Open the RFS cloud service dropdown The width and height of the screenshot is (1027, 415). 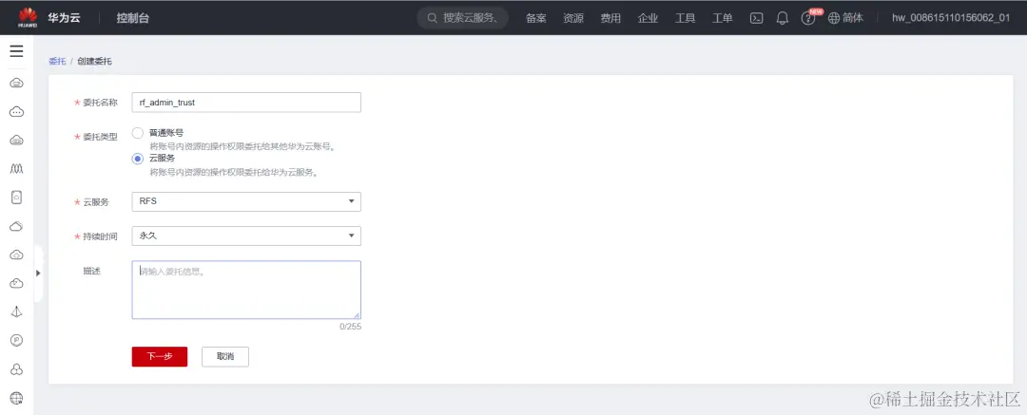coord(246,201)
